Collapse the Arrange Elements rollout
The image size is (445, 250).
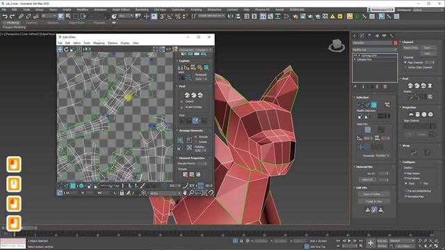[x=178, y=131]
